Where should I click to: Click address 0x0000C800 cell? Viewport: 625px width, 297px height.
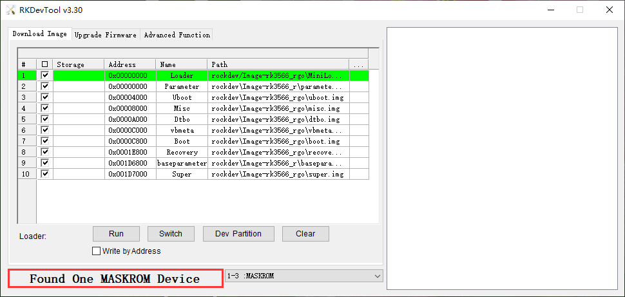coord(130,141)
